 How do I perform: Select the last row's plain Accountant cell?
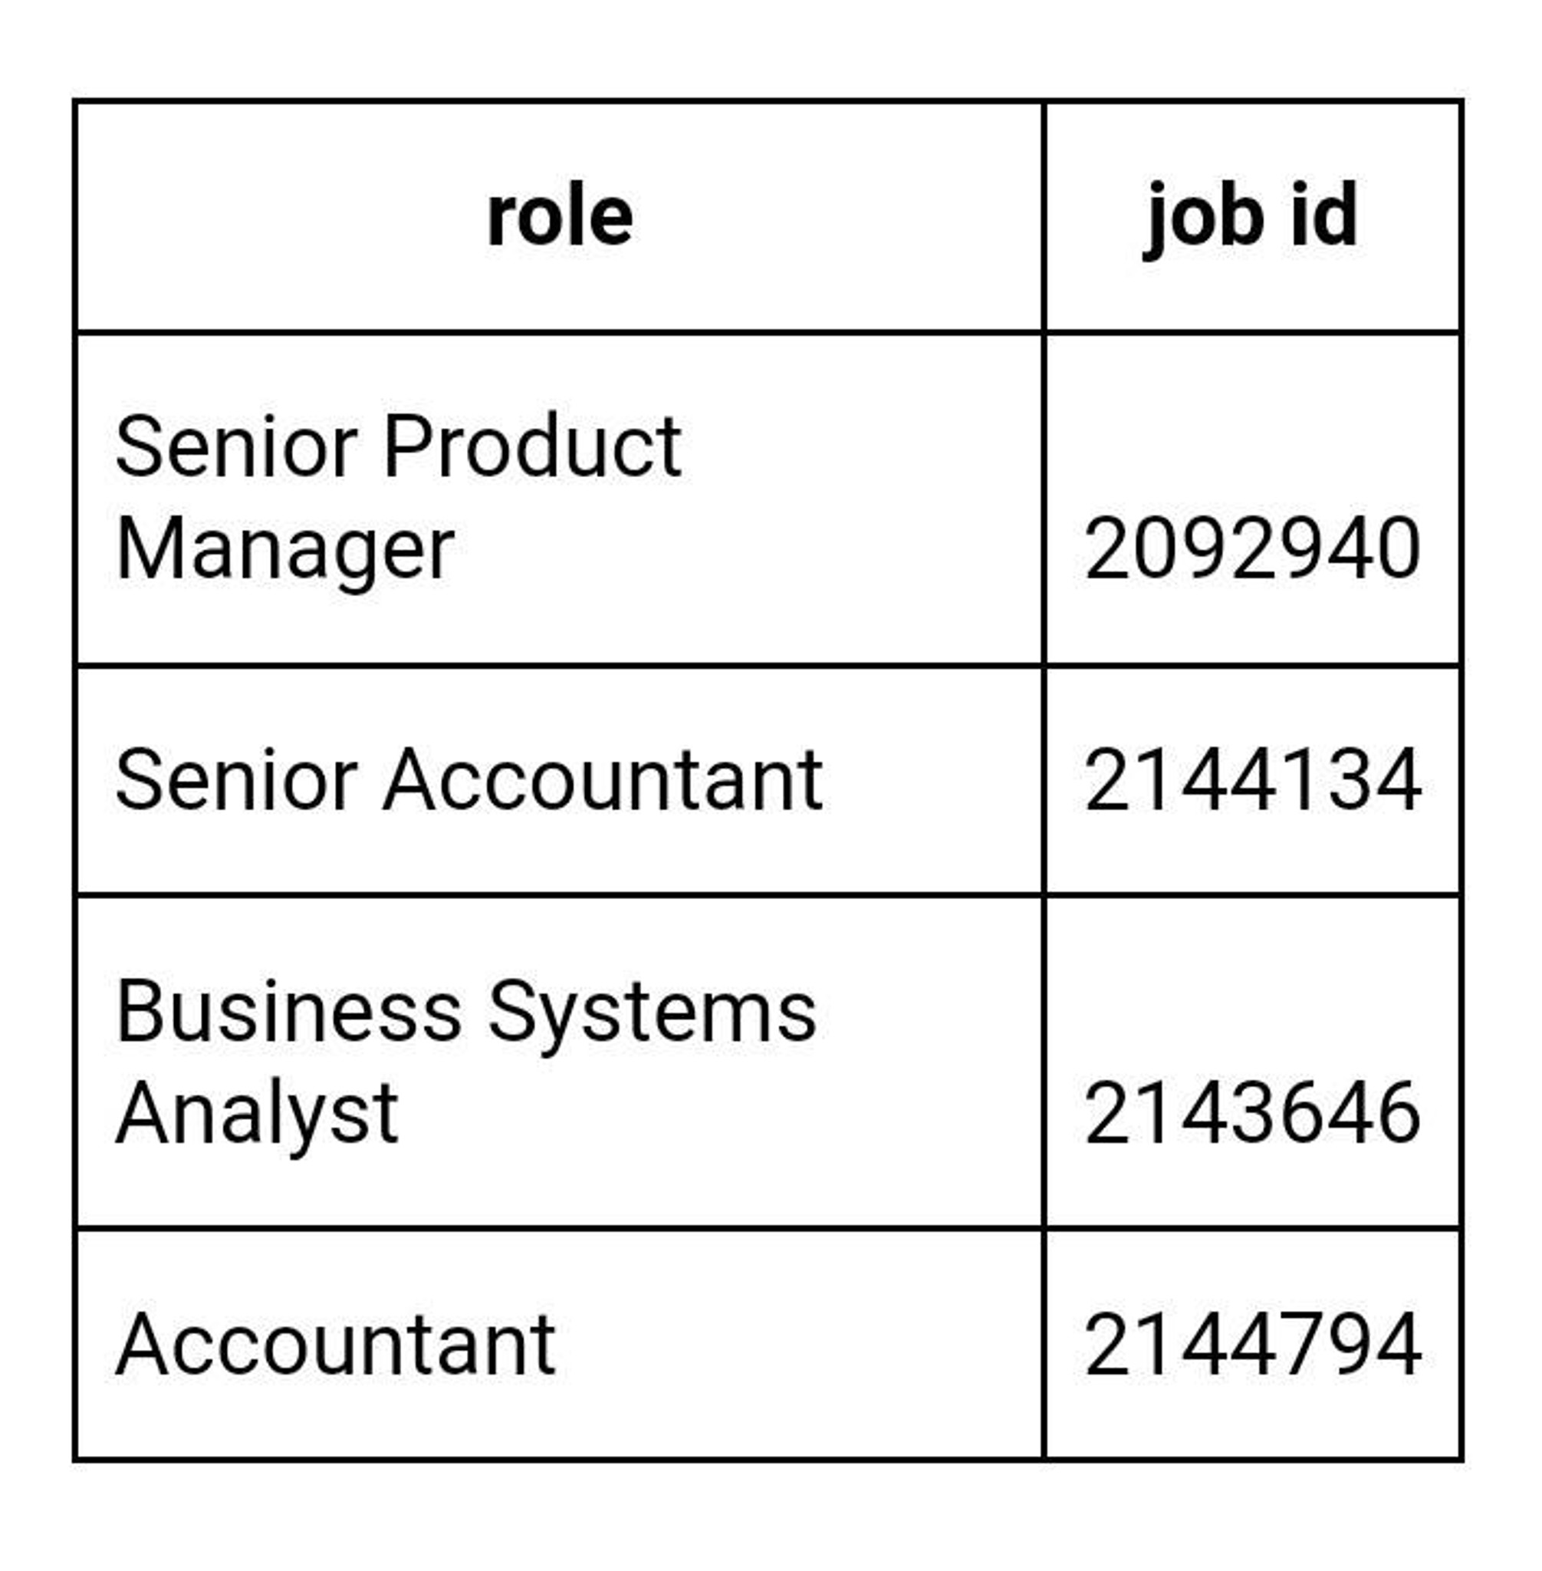click(x=335, y=1344)
